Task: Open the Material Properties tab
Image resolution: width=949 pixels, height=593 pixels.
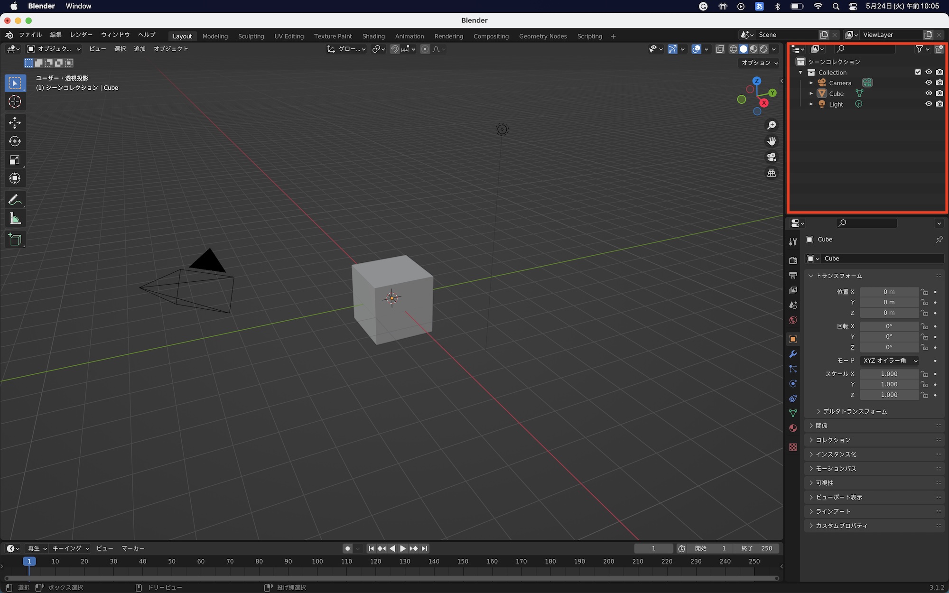Action: point(793,428)
